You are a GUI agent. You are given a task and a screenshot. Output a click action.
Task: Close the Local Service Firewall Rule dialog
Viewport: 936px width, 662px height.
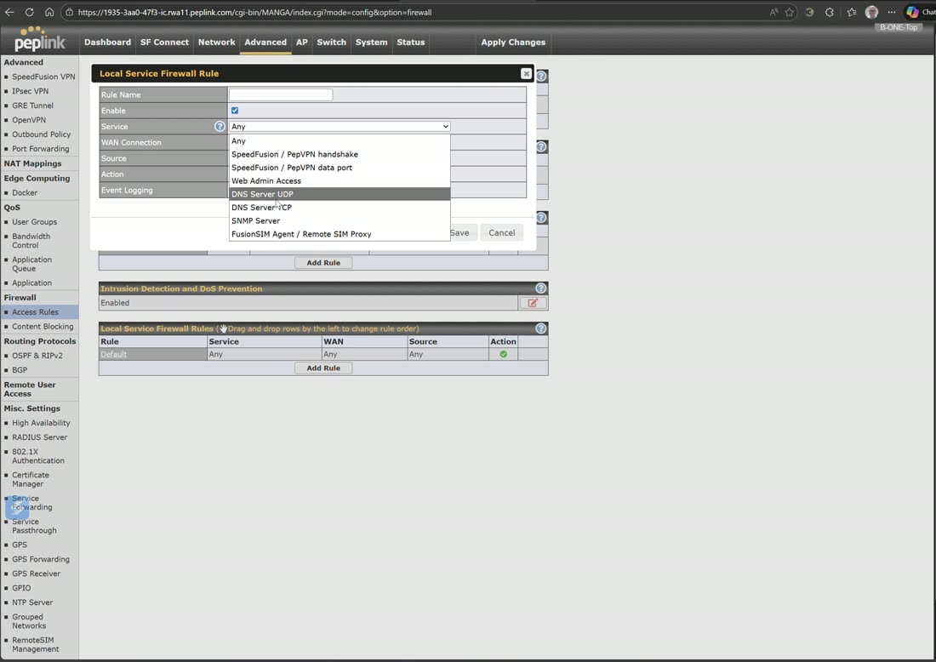pos(526,73)
